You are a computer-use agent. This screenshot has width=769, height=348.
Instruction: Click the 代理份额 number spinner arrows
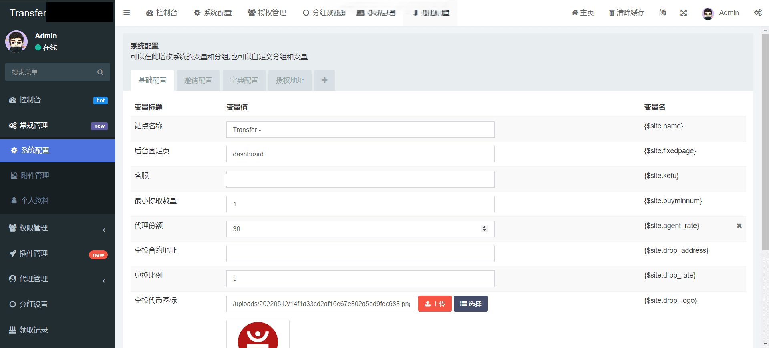click(484, 229)
